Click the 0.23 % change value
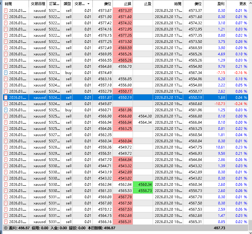 point(241,147)
